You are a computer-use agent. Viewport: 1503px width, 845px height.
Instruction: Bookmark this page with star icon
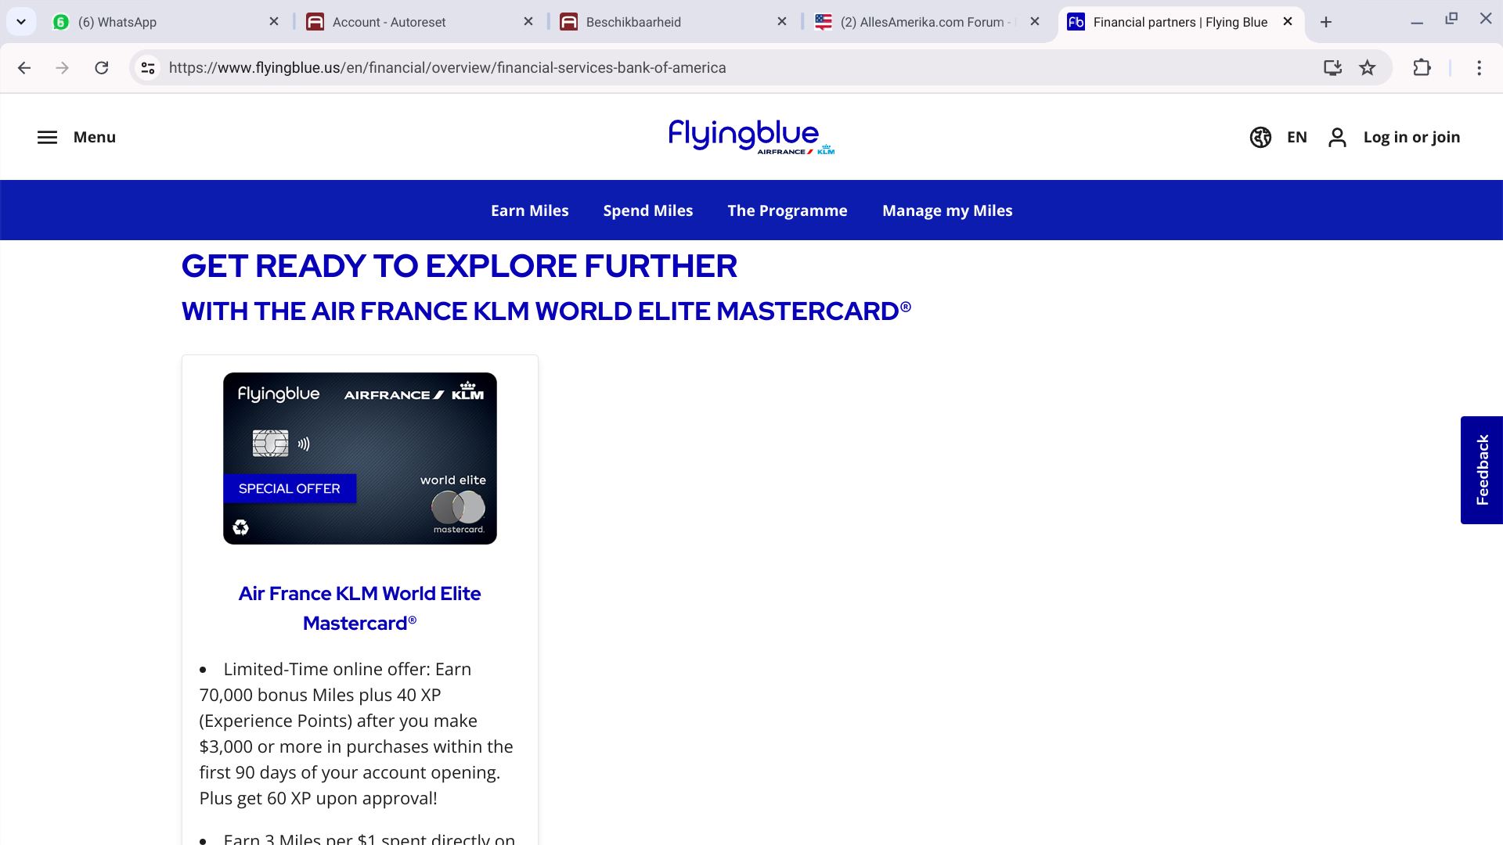[x=1367, y=68]
